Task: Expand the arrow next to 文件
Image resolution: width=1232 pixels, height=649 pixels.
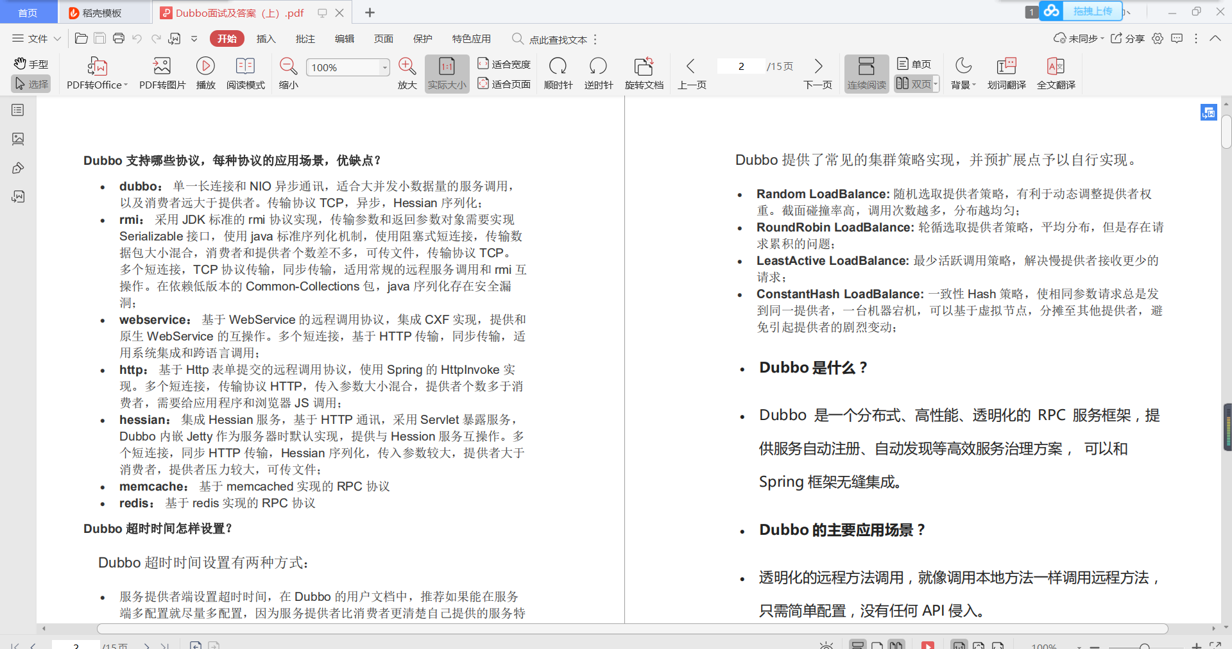Action: (57, 38)
